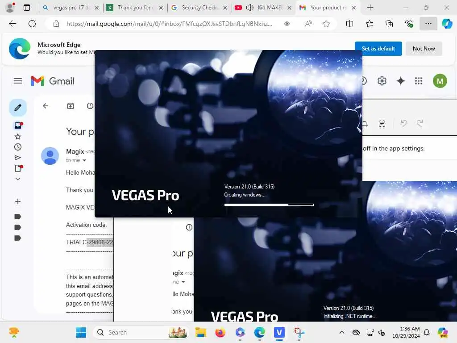The height and width of the screenshot is (343, 457).
Task: Open Copilot sidebar icon in Edge
Action: [447, 24]
